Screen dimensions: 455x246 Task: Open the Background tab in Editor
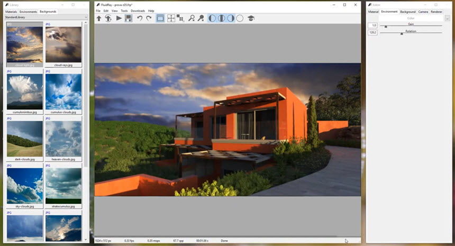coord(408,12)
